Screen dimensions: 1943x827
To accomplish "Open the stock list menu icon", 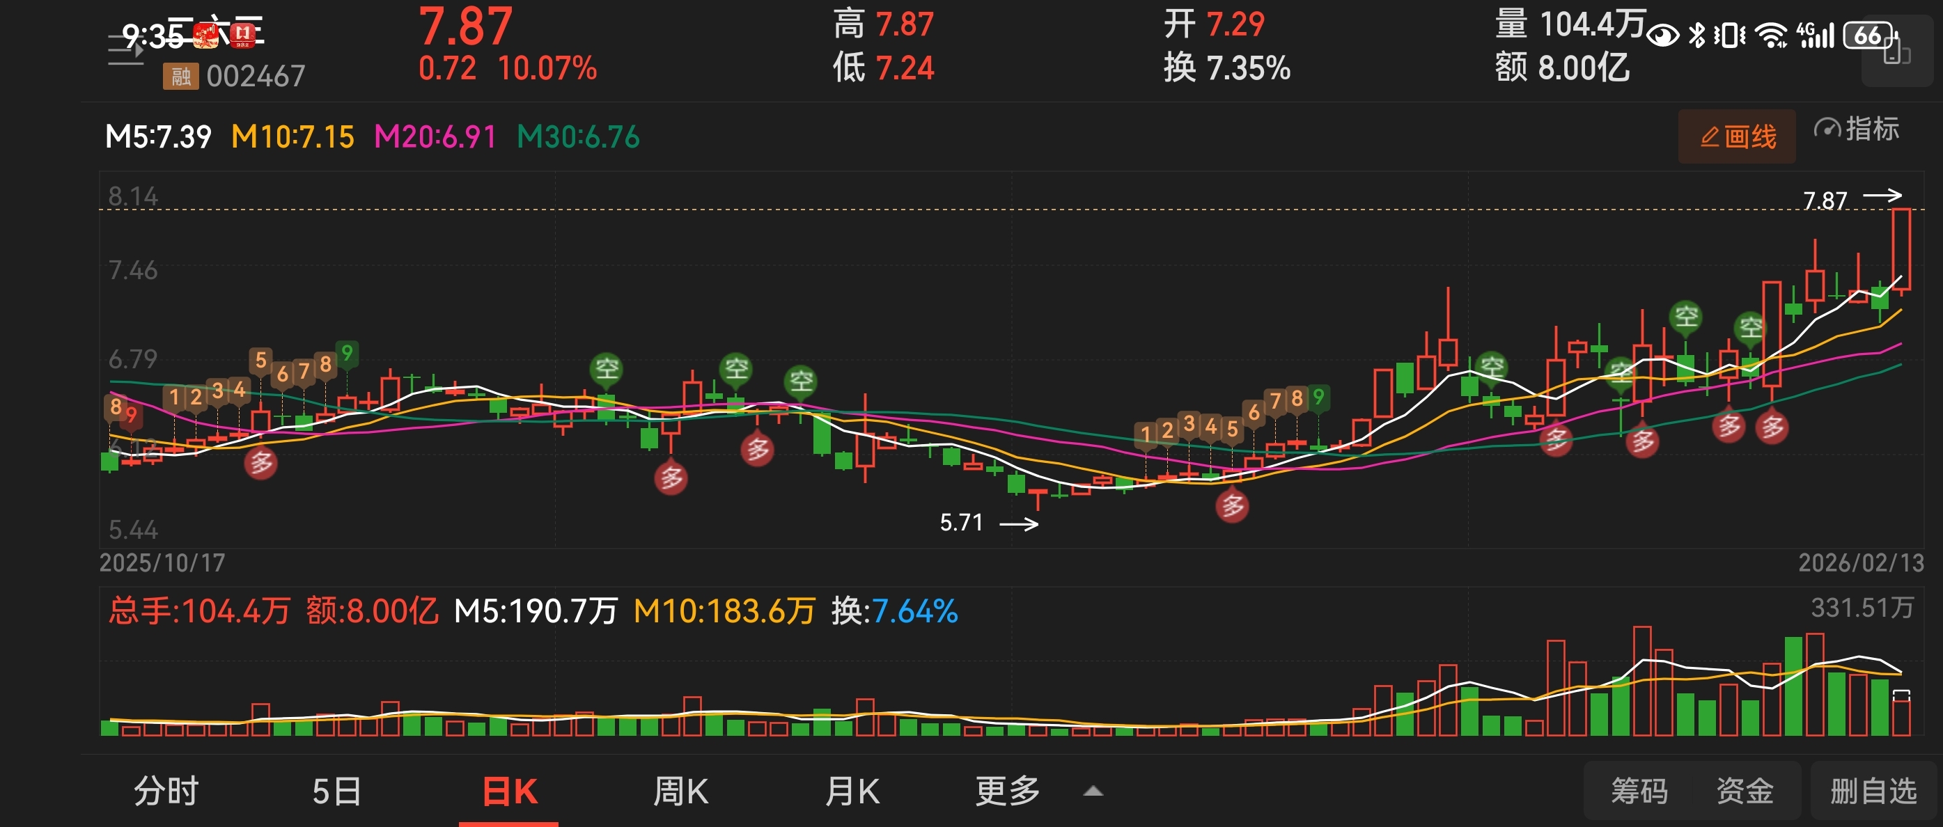I will tap(125, 48).
